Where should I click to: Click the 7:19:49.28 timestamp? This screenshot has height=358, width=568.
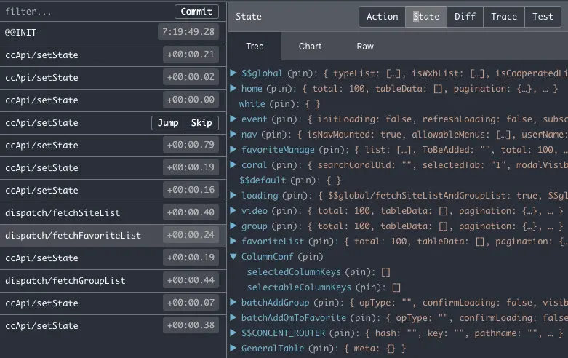188,32
